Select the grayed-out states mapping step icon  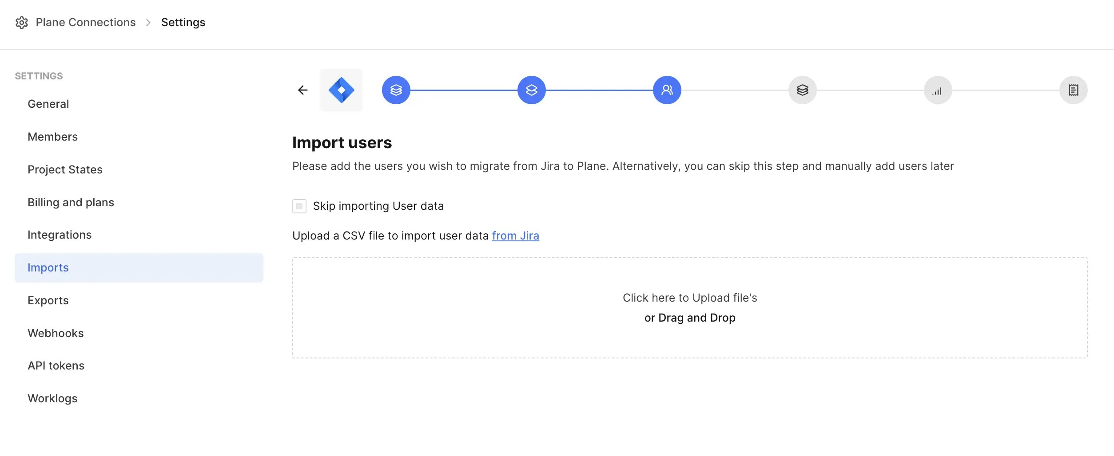[x=802, y=90]
